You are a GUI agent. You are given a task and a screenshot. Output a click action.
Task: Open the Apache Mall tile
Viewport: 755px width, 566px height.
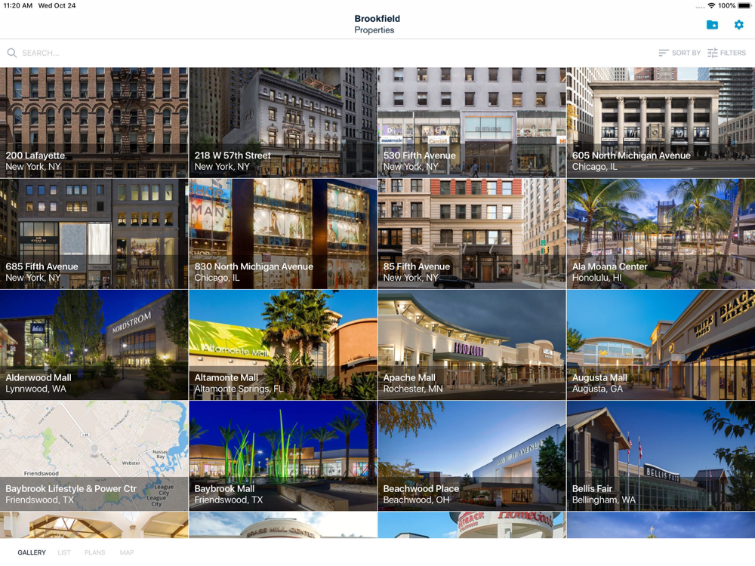(472, 345)
